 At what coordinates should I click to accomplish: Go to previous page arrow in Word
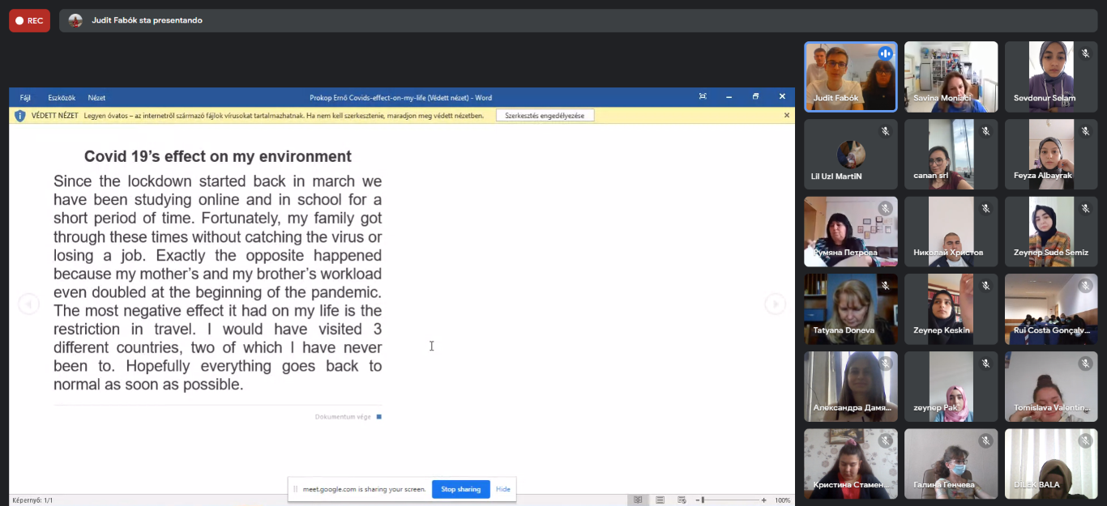[x=28, y=304]
